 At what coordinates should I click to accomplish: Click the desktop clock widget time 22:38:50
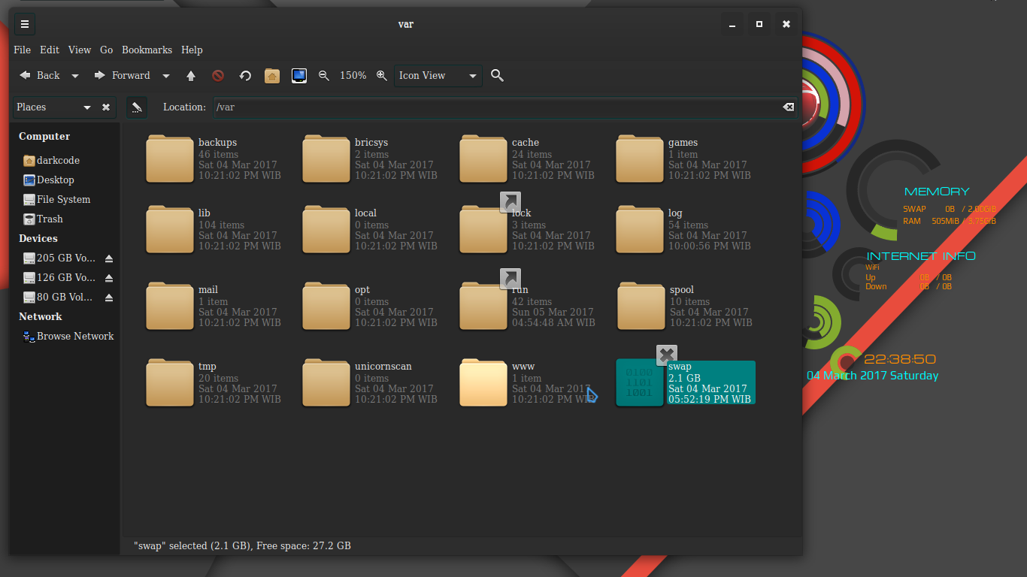pyautogui.click(x=899, y=359)
